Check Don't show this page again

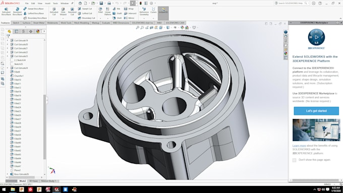[294, 160]
